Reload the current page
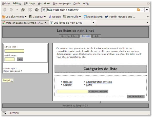Viewport: 152px width, 117px height. coord(23,10)
